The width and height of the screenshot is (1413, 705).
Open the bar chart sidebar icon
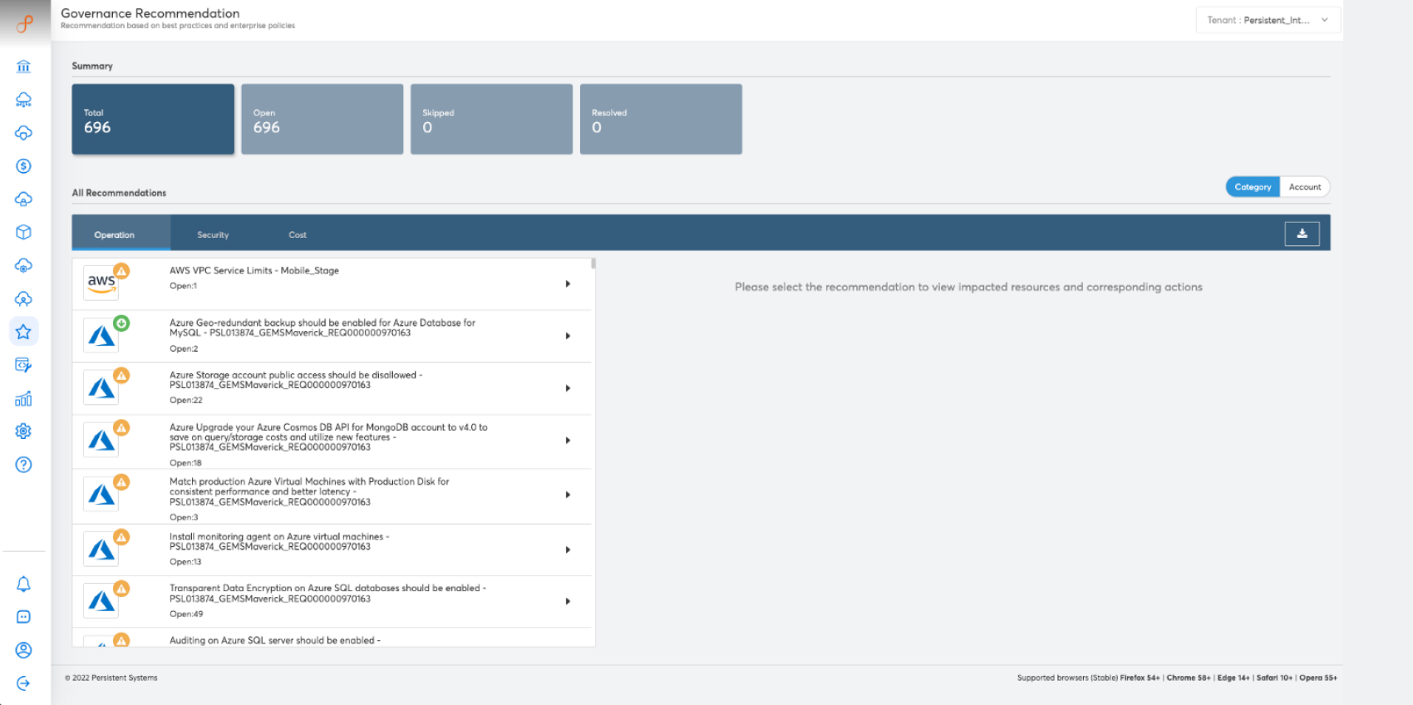pyautogui.click(x=23, y=399)
